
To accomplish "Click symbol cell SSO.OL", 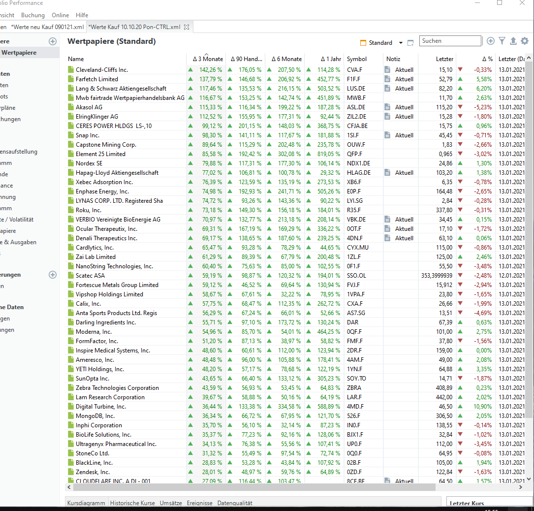I will [x=356, y=276].
